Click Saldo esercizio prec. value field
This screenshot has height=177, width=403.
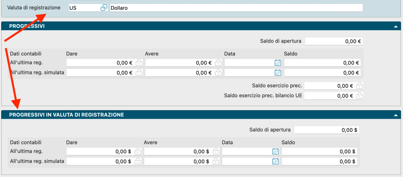[329, 86]
